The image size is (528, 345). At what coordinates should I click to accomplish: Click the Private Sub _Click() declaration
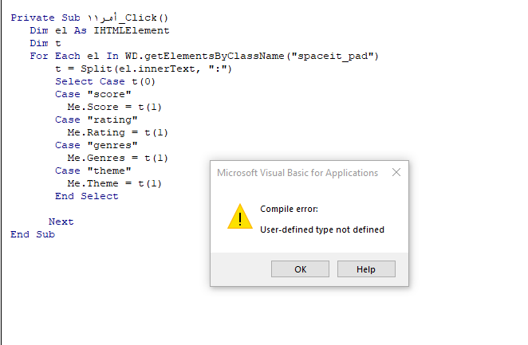click(89, 18)
